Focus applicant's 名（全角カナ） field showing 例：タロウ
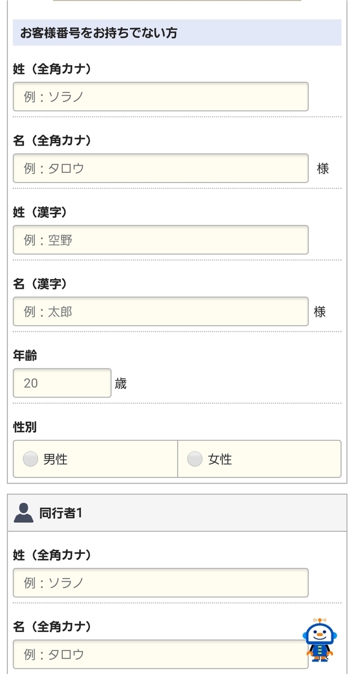Image resolution: width=354 pixels, height=674 pixels. pos(160,168)
